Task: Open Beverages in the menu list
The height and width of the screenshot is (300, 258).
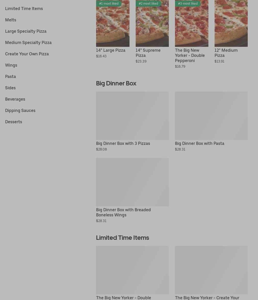Action: click(15, 99)
